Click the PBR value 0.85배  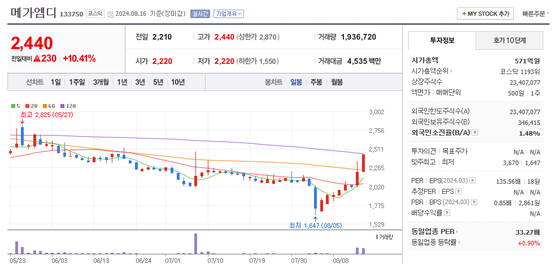click(x=503, y=203)
